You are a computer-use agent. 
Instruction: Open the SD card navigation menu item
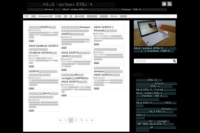coord(58,16)
